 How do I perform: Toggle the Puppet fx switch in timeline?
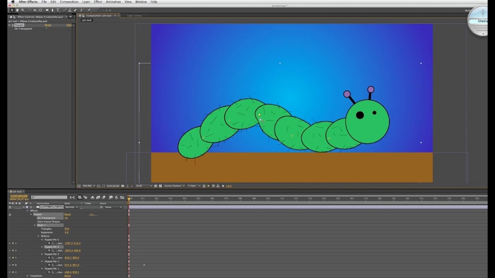[x=10, y=214]
